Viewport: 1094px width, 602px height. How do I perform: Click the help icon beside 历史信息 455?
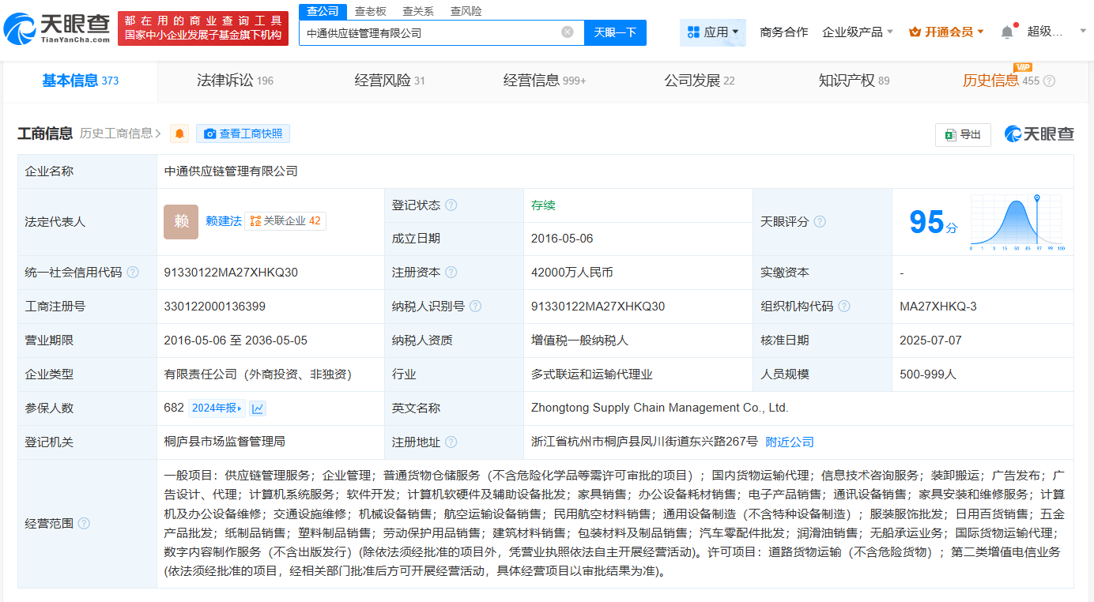tap(1049, 81)
